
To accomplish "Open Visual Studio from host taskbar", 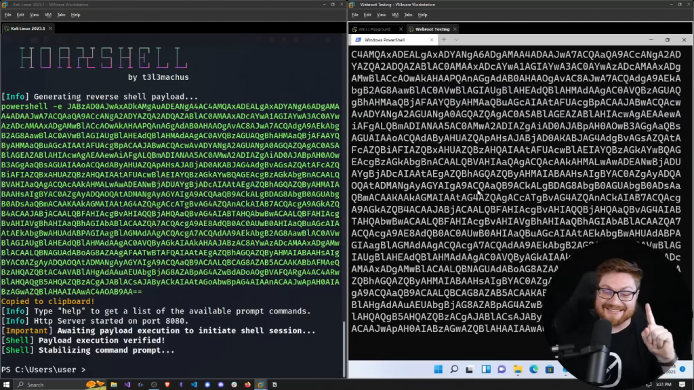I will 127,385.
